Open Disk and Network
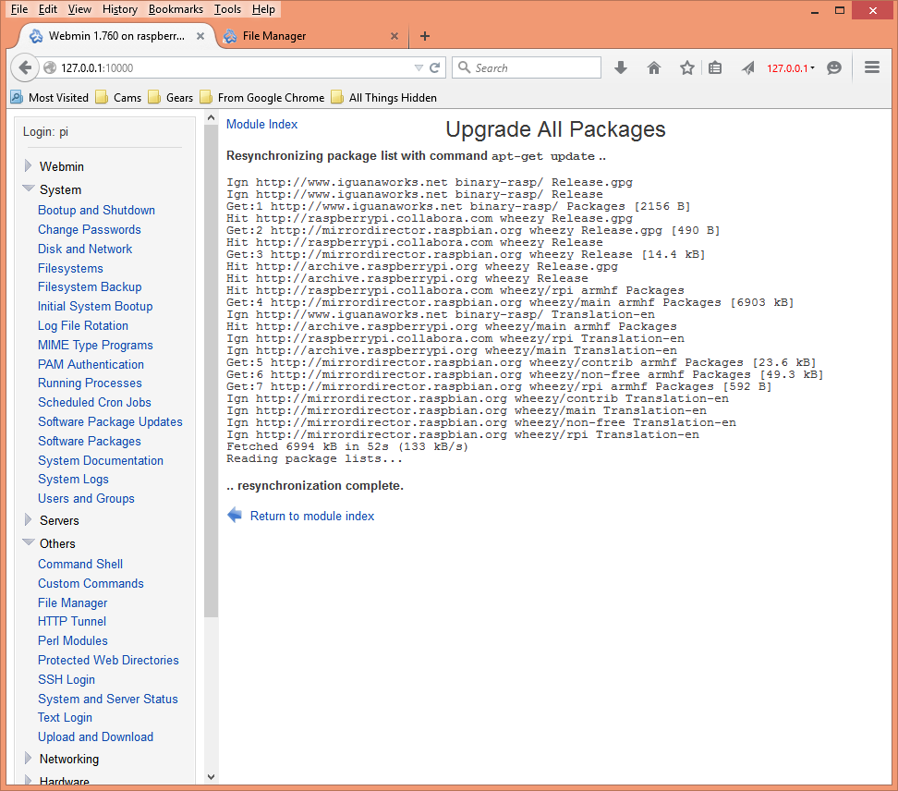Viewport: 898px width, 791px height. coord(85,249)
